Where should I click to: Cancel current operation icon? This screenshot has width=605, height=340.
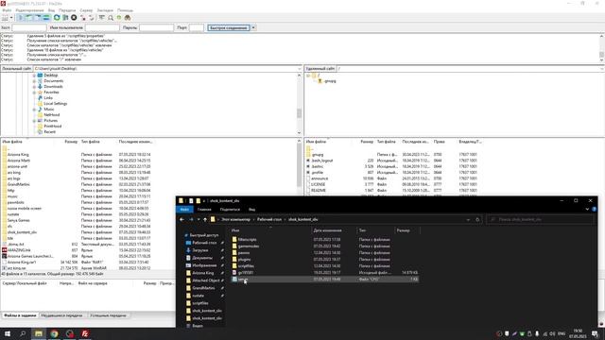coord(74,18)
